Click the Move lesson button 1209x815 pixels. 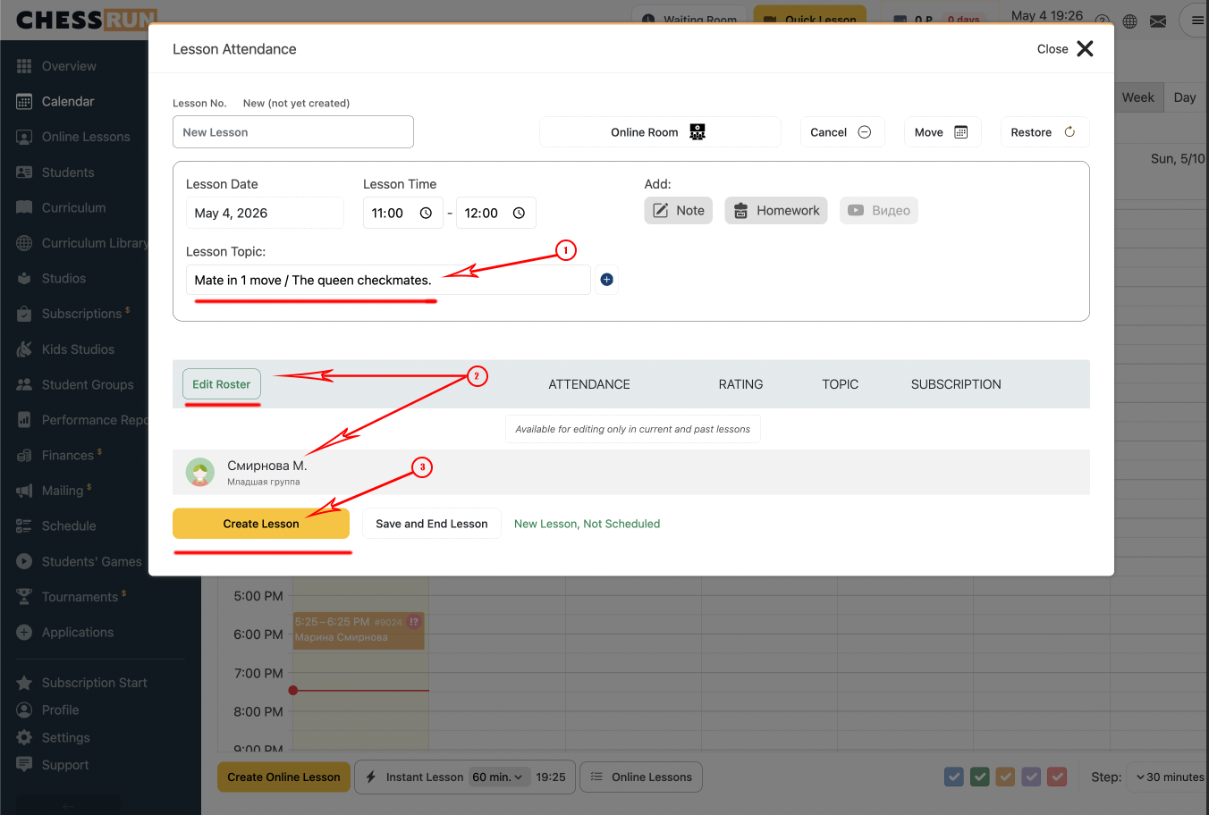point(943,132)
